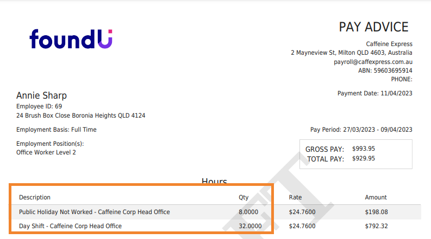Select the Public Holiday Not Worked row
Viewport: 431px width, 239px height.
95,212
